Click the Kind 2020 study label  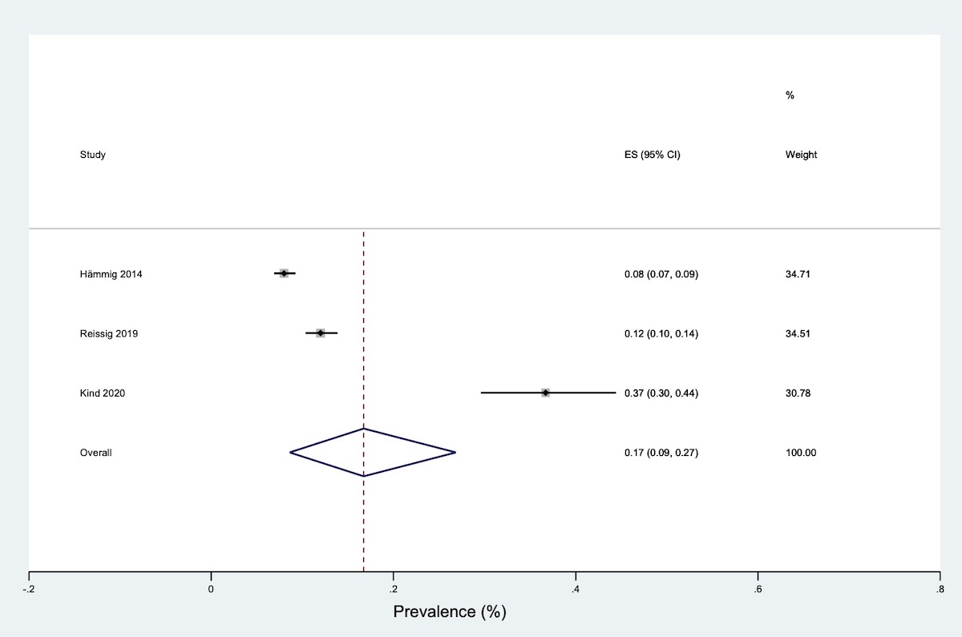click(x=103, y=393)
